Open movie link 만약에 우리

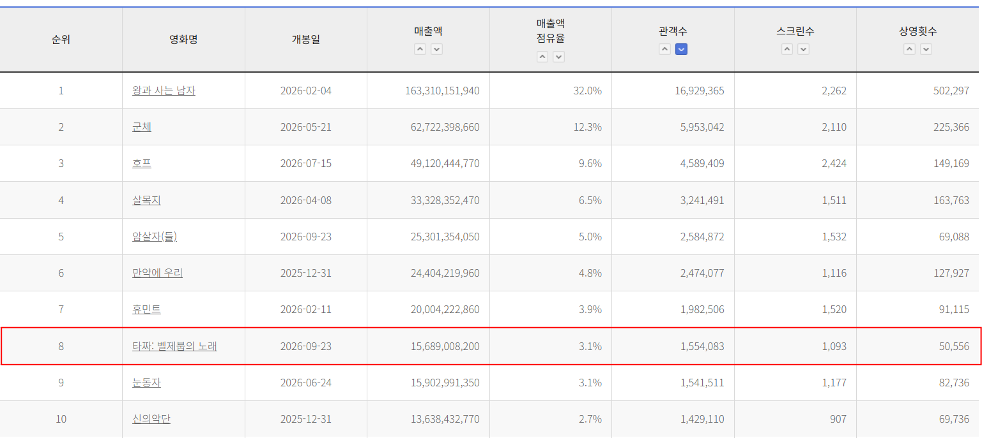[158, 273]
